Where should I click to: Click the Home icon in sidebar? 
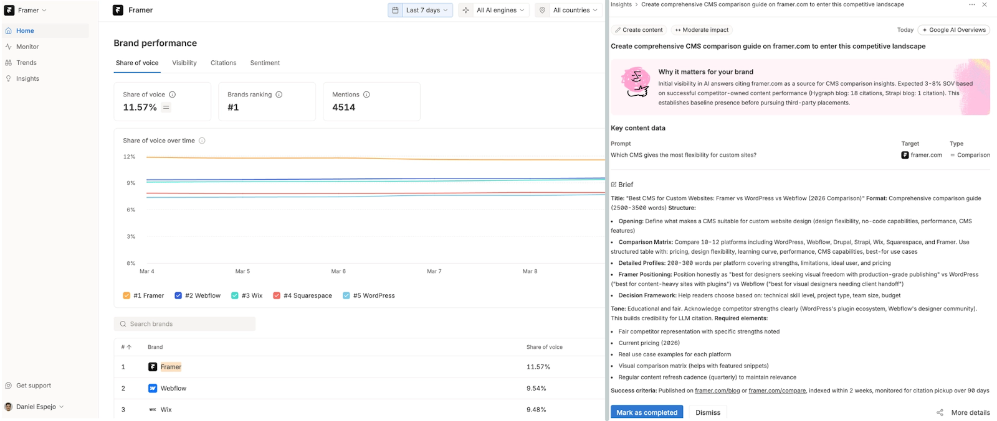(8, 30)
